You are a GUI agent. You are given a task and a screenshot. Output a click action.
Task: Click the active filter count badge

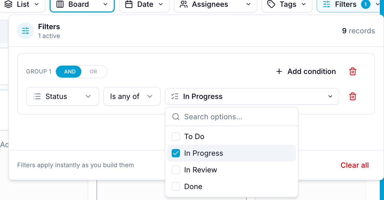click(366, 4)
